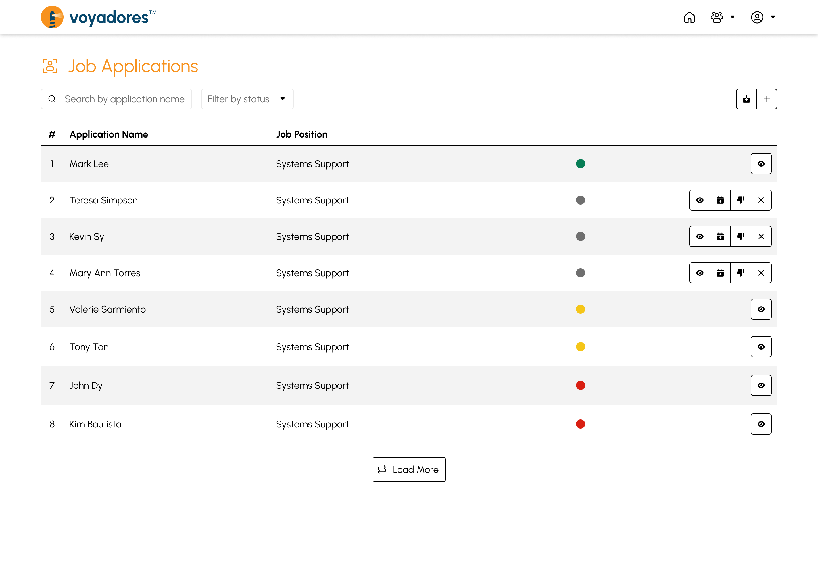
Task: Click the Job Applications page title
Action: pos(133,66)
